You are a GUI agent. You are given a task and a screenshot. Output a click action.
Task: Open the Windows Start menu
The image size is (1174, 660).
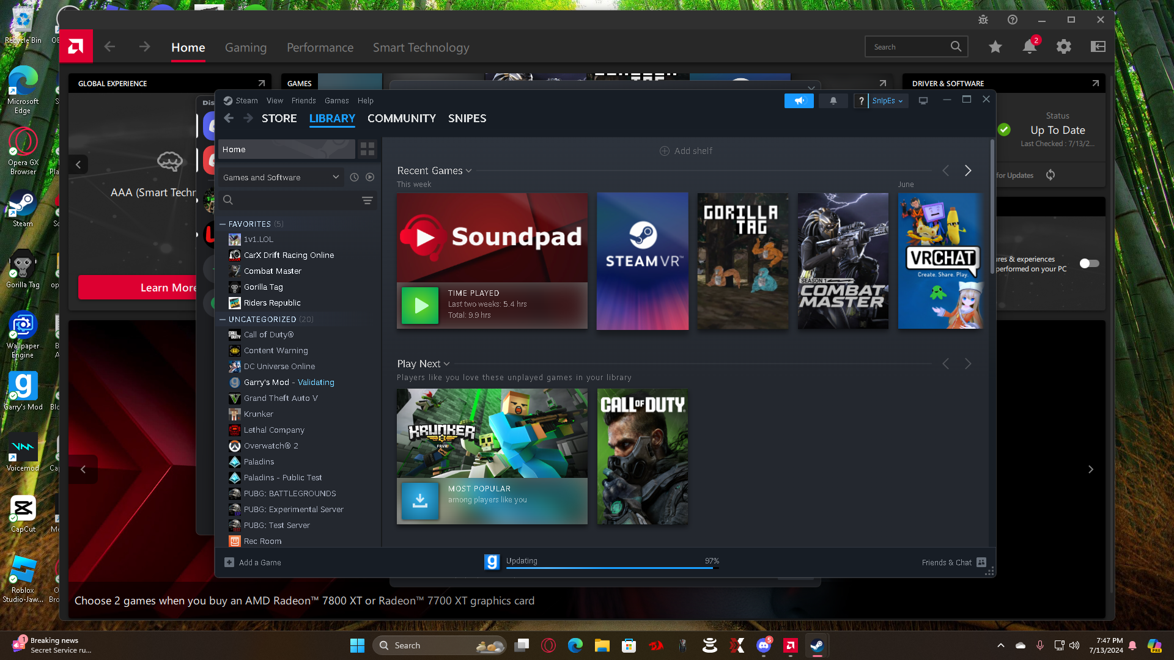357,645
